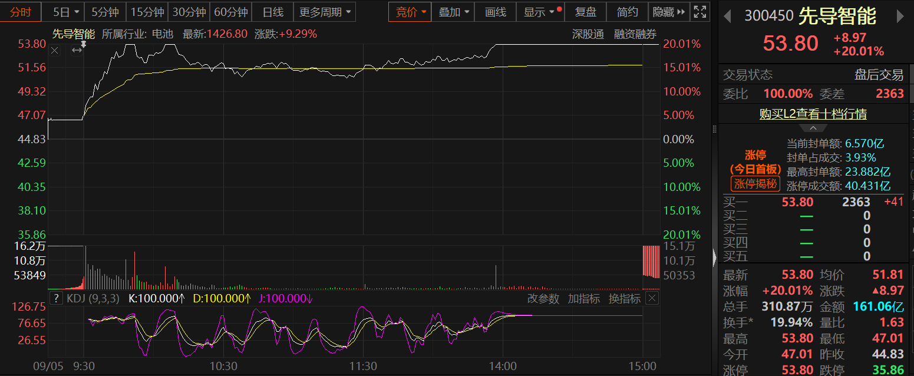Open KDJ indicator help question mark
Viewport: 914px width, 376px height.
click(x=56, y=298)
